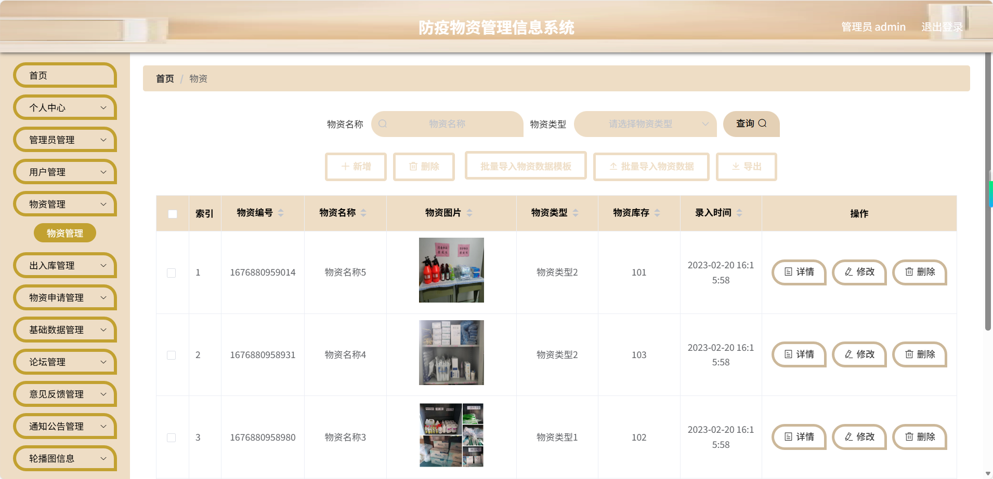
Task: Expand 基础数据管理 sidebar menu
Action: [x=65, y=330]
